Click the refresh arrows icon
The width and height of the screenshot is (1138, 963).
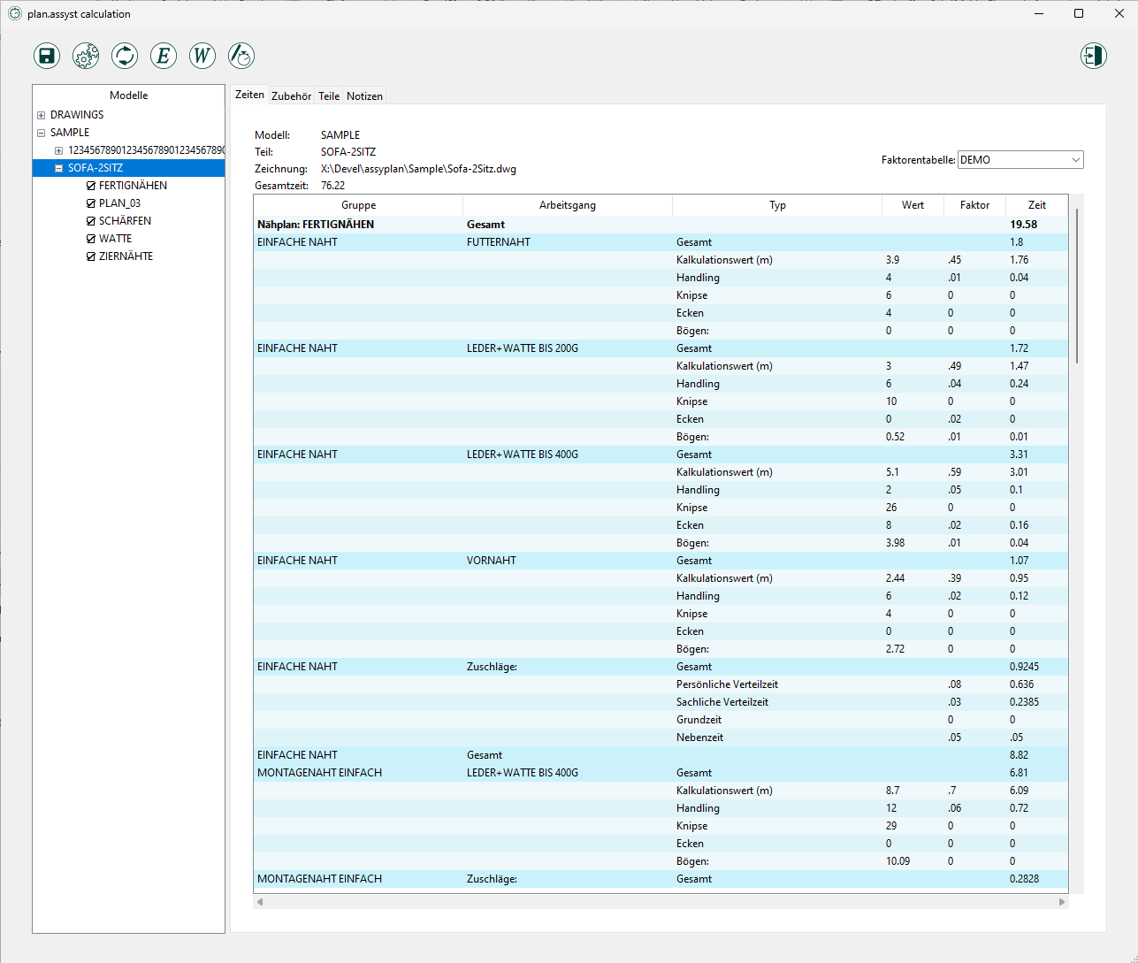pyautogui.click(x=125, y=56)
